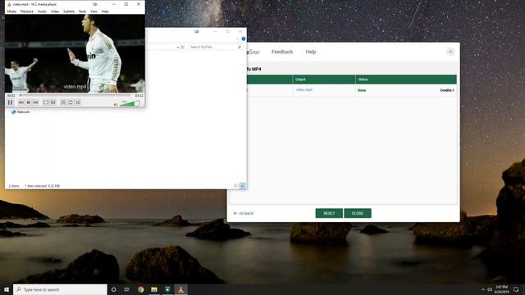525x295 pixels.
Task: Click the VLC total duration label
Action: pyautogui.click(x=139, y=96)
